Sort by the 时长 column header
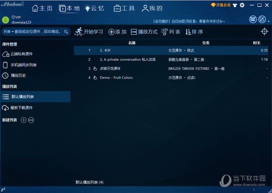Image resolution: width=272 pixels, height=193 pixels. [x=257, y=43]
